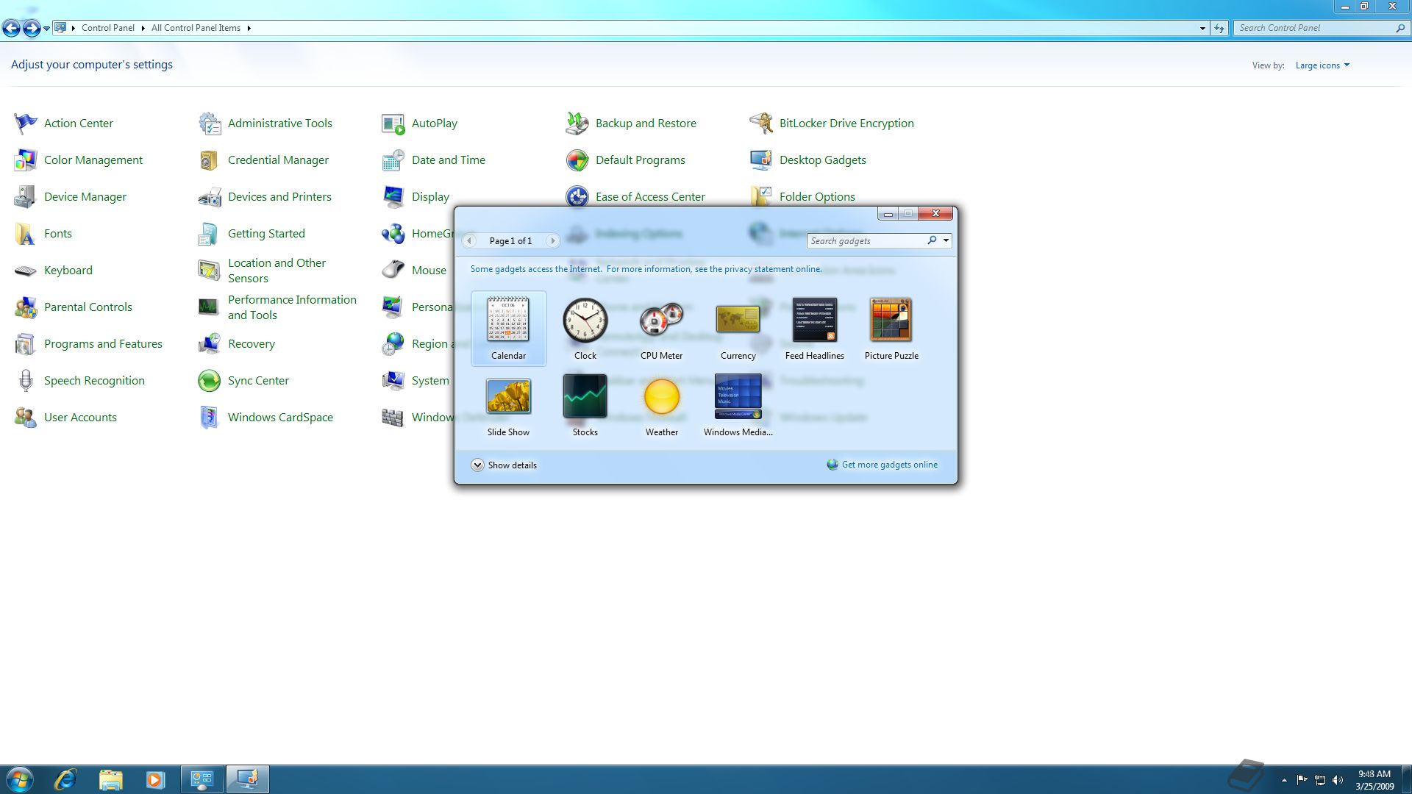Image resolution: width=1412 pixels, height=794 pixels.
Task: Go to previous gadget page arrow
Action: pos(469,240)
